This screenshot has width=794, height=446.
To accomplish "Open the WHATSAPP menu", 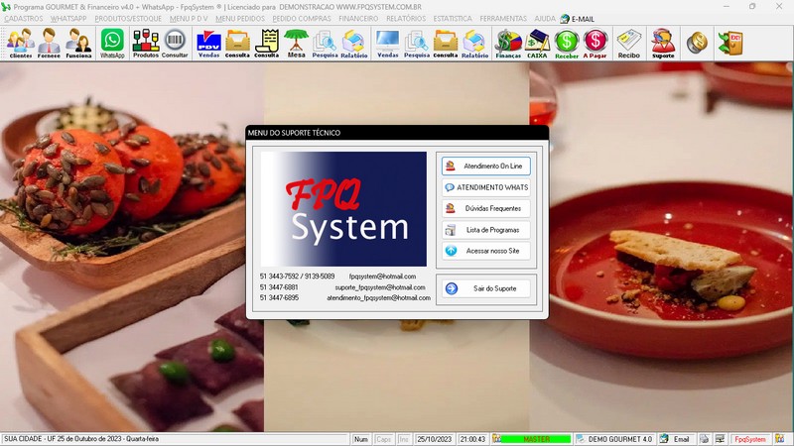I will 68,19.
